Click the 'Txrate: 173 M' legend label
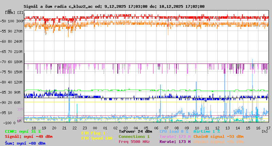Viewport: 272px width, 146px height. [175, 136]
